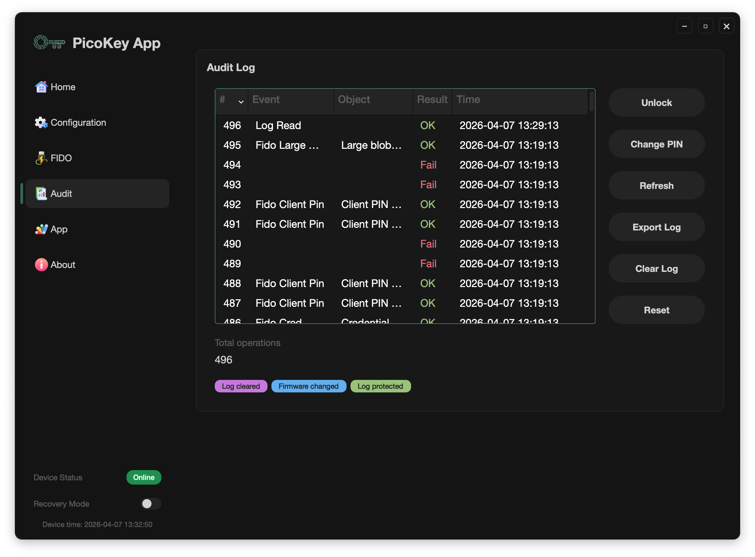Click the FIDO USB key icon
Viewport: 755px width, 557px height.
coord(41,158)
